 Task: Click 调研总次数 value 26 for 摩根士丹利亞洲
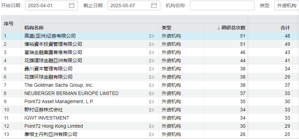[x=243, y=134]
